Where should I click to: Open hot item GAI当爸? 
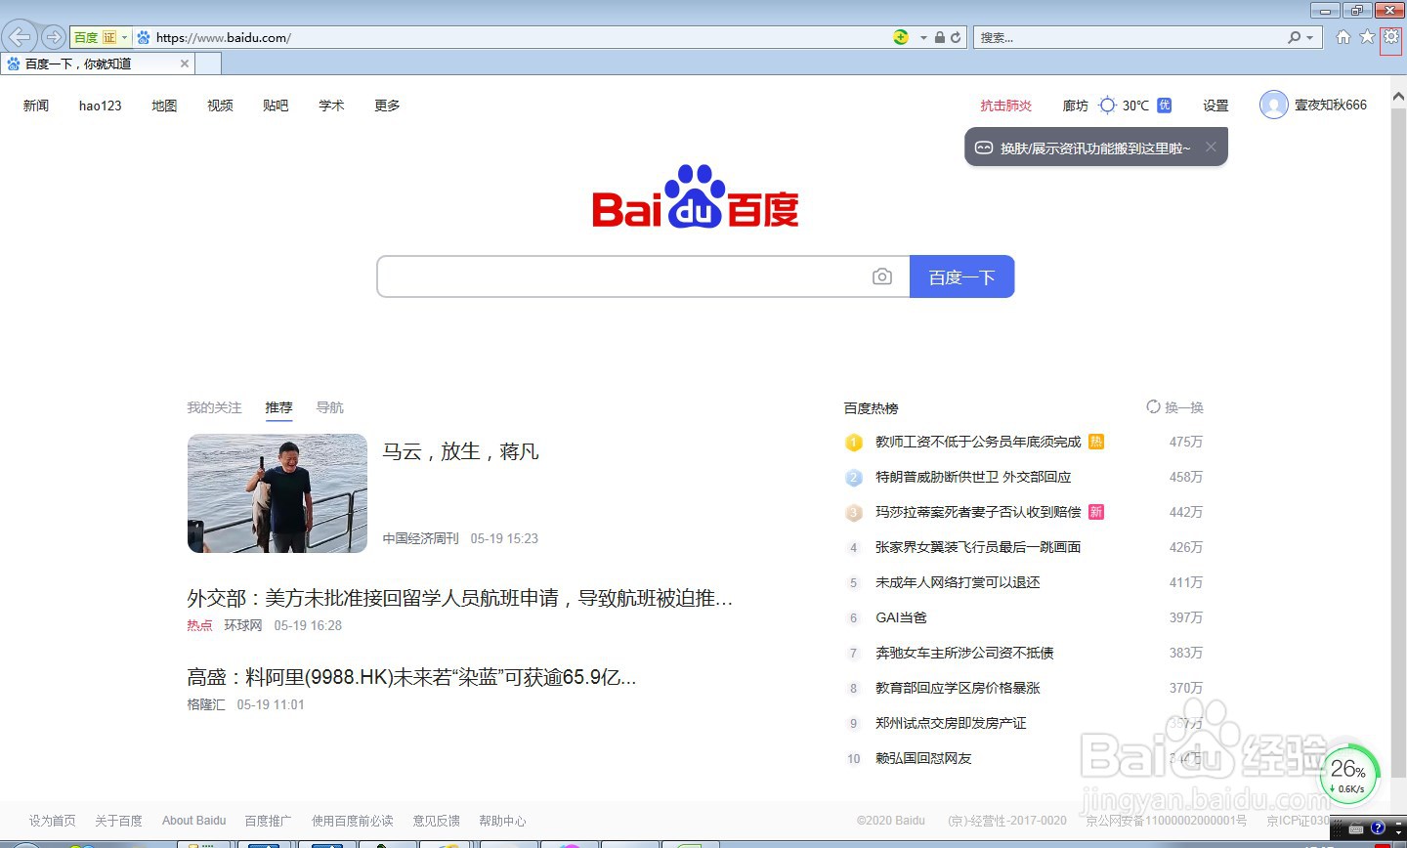(901, 617)
